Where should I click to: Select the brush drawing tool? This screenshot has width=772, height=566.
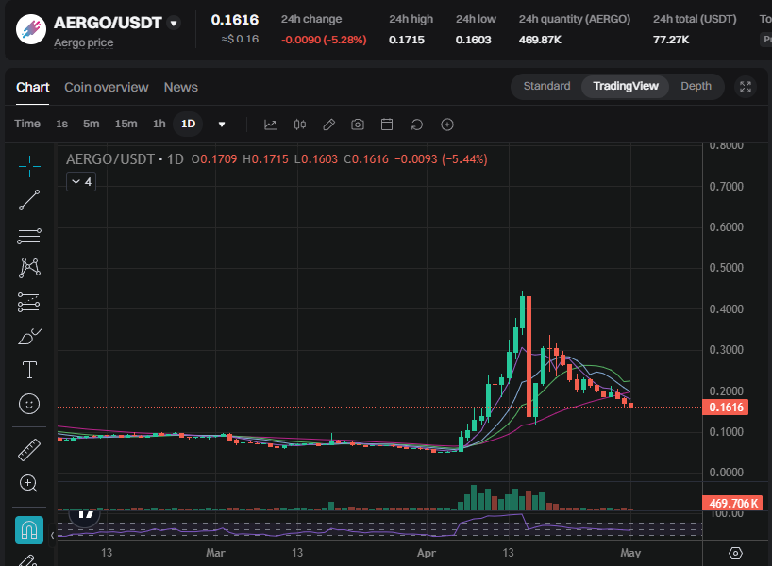tap(29, 336)
